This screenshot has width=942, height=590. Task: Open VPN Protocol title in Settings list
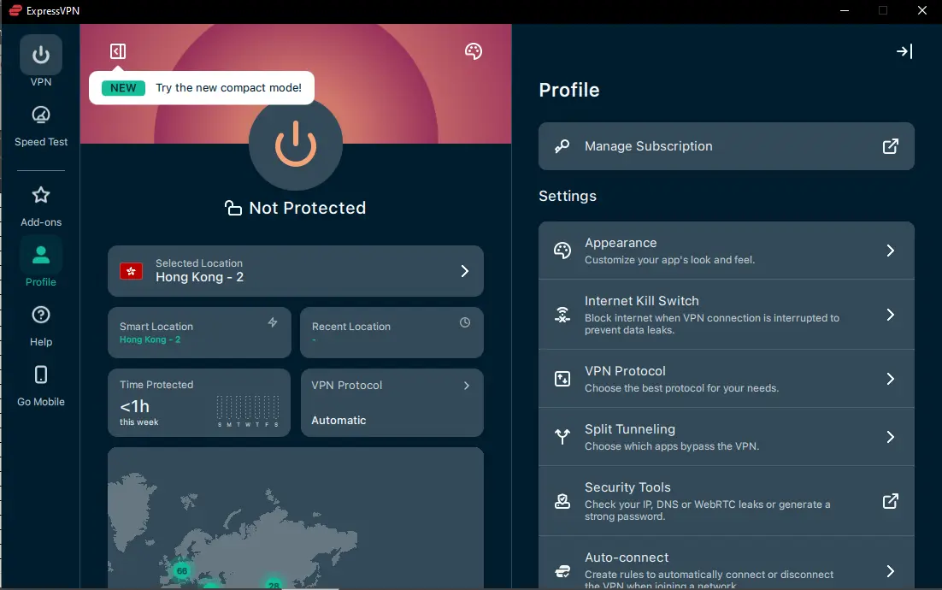click(x=625, y=371)
